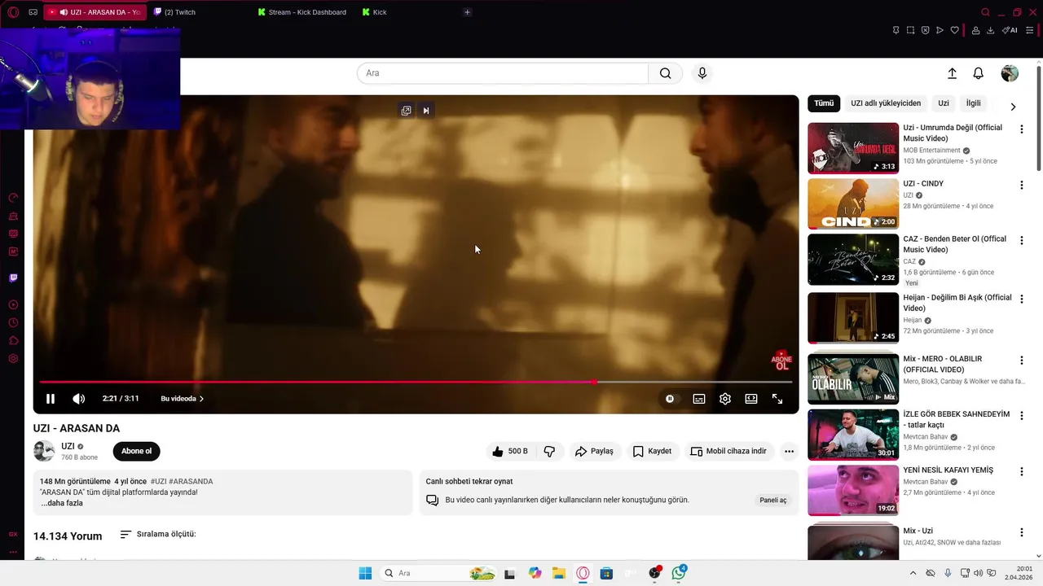Open more actions menu below the video
Screen dimensions: 1043x586
(x=789, y=451)
